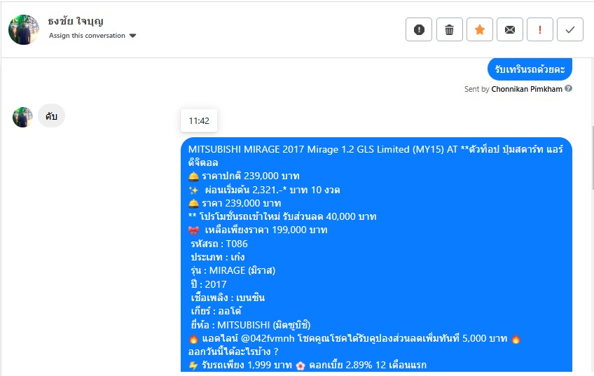Viewport: 594px width, 376px height.
Task: Open the Assign this conversation dropdown
Action: (x=92, y=36)
